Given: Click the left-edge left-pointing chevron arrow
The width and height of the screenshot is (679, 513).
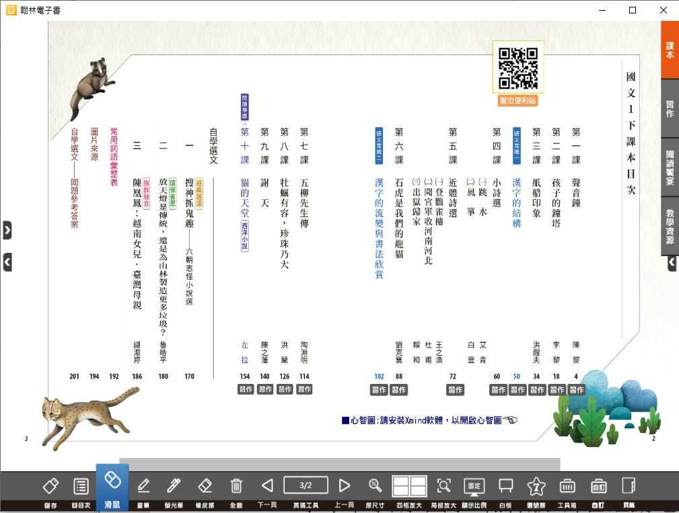Looking at the screenshot, I should tap(7, 262).
